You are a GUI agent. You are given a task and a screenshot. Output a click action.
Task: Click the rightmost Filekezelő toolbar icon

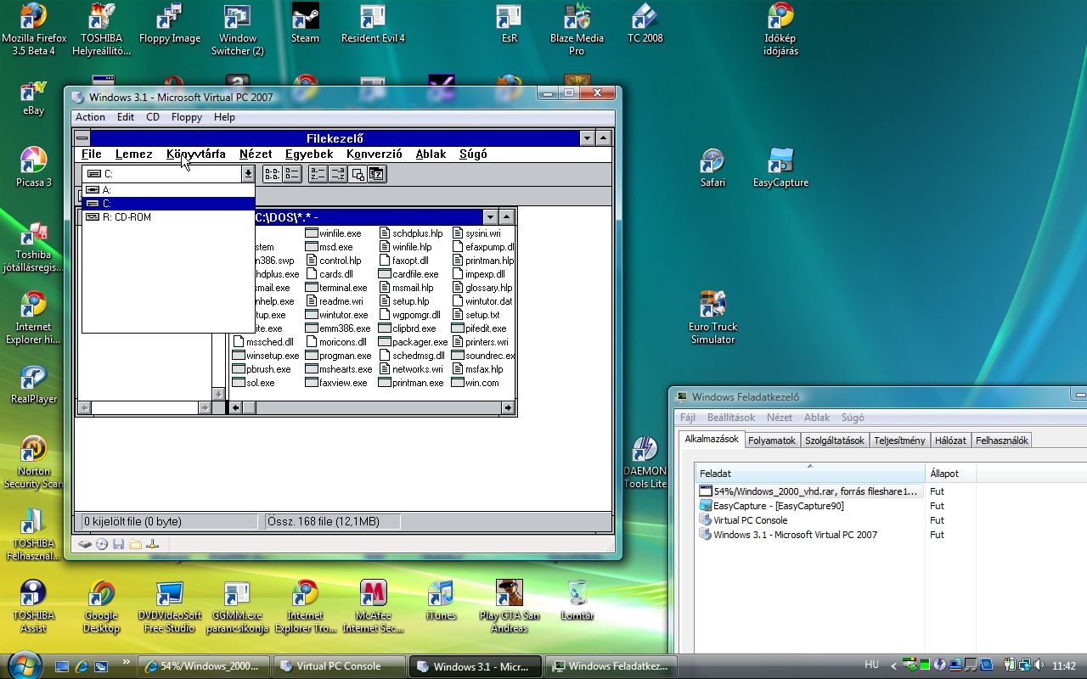(377, 174)
